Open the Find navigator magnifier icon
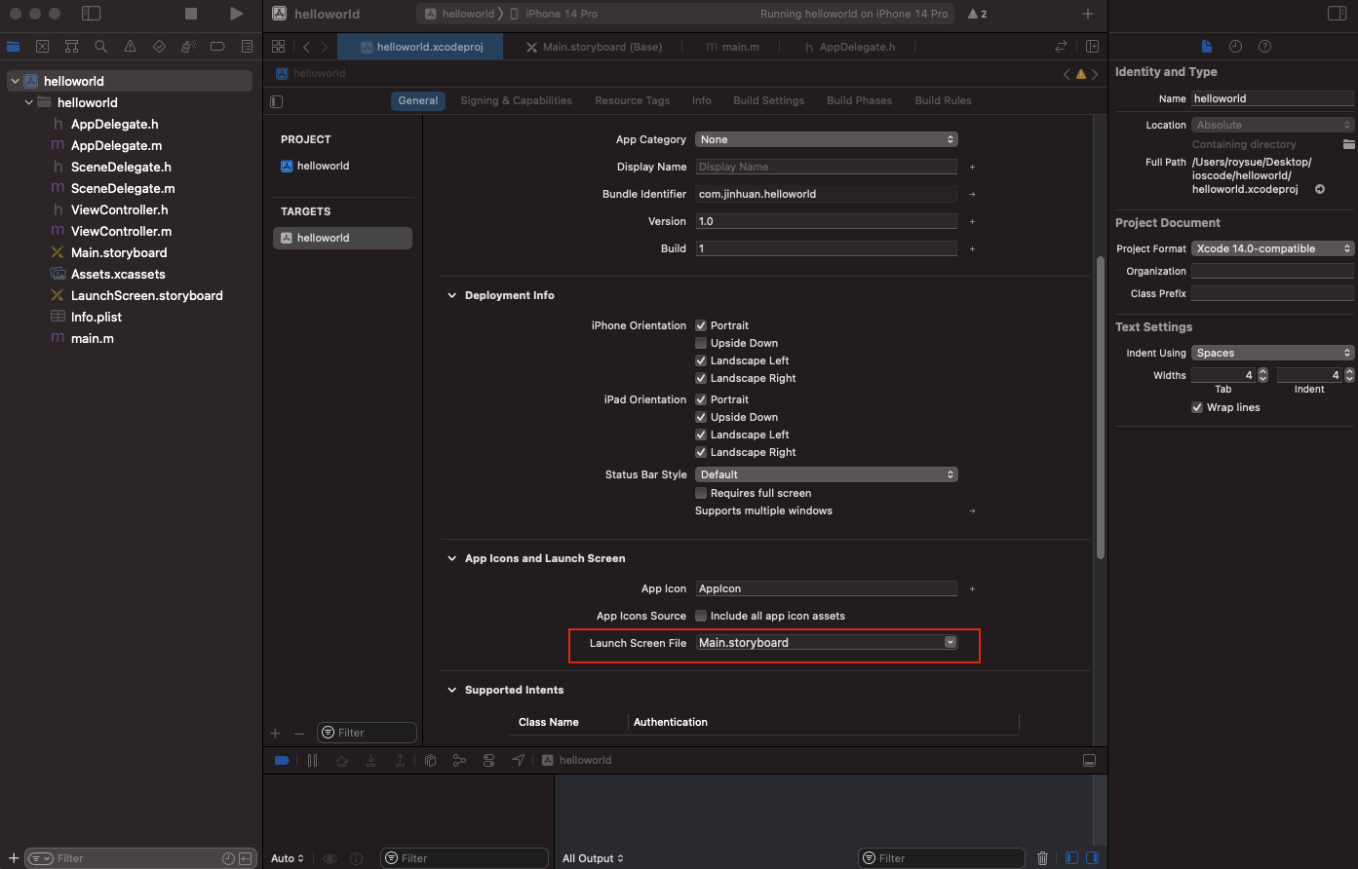 [100, 47]
